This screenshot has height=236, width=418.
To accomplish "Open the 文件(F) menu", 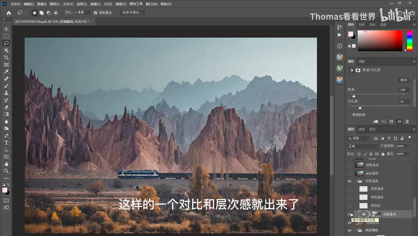I will pyautogui.click(x=15, y=4).
